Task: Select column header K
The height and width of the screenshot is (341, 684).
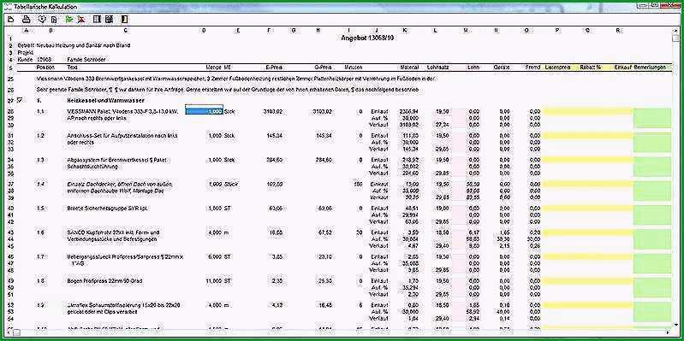Action: tap(405, 30)
